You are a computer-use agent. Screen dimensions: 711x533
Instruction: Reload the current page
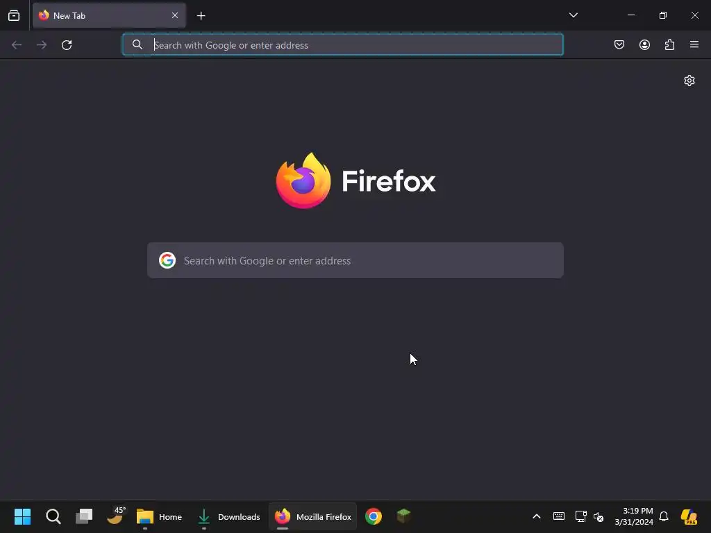(67, 45)
